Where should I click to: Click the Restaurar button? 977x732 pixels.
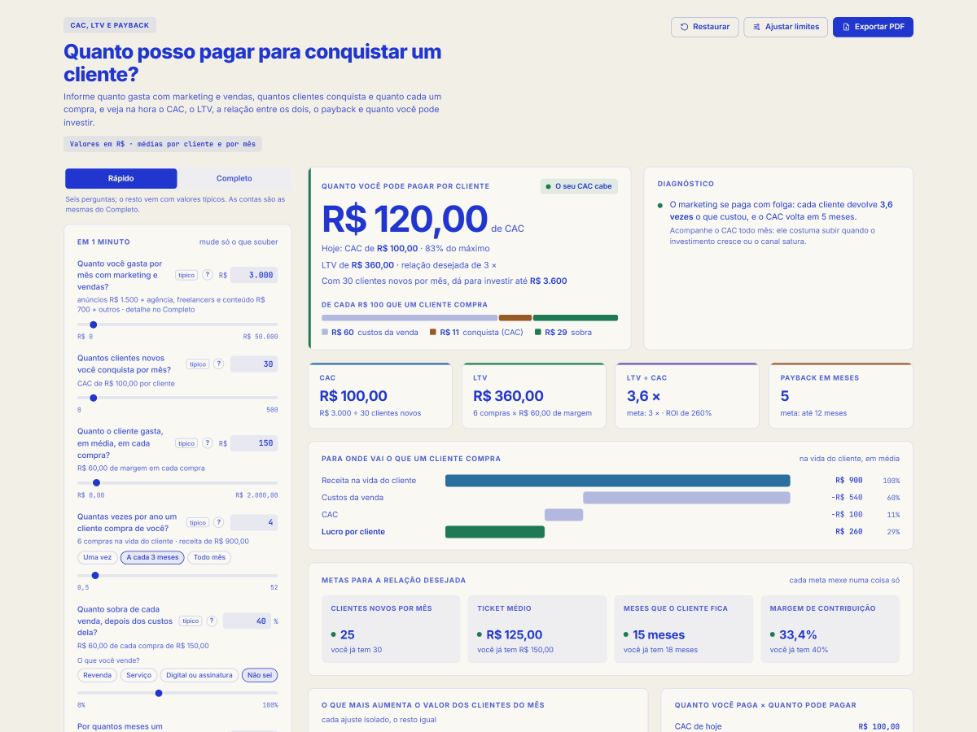click(x=705, y=27)
